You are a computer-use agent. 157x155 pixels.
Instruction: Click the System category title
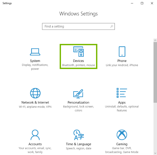point(35,61)
